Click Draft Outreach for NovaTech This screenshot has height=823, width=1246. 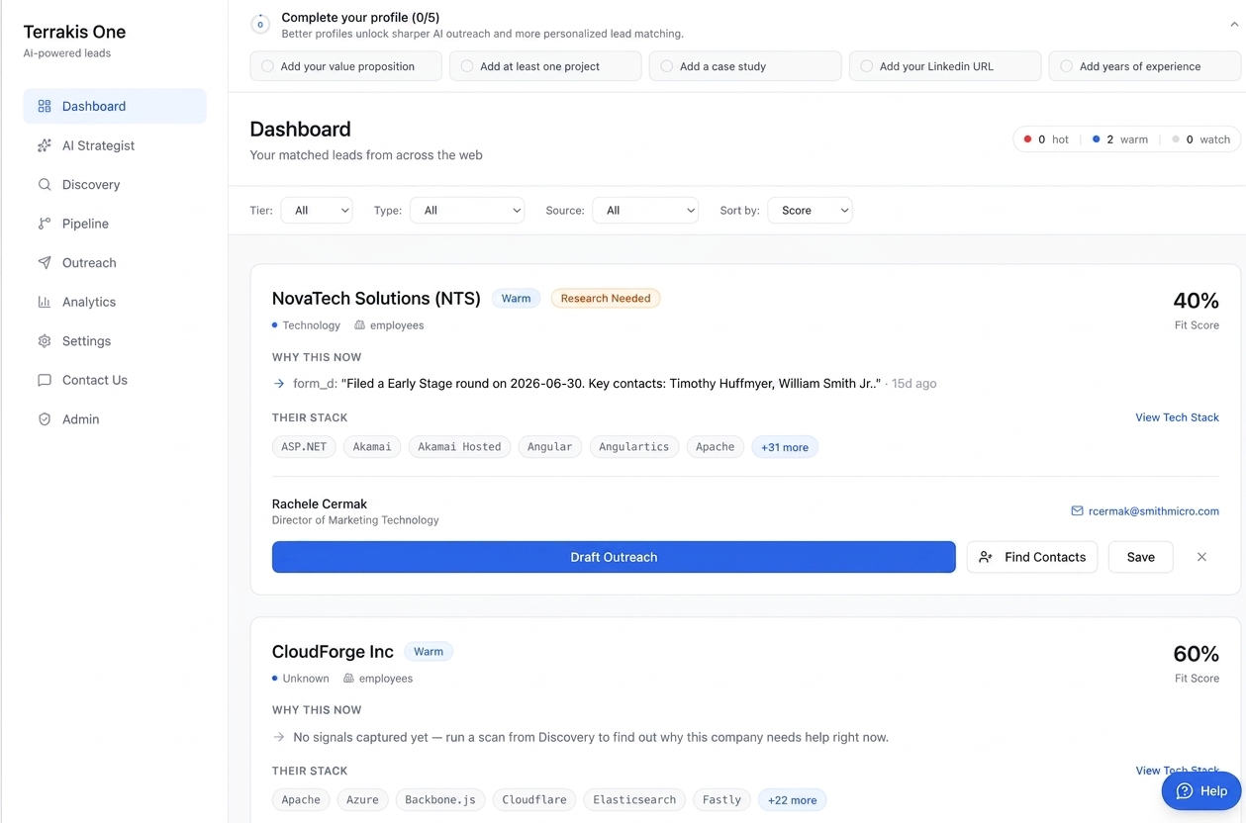coord(614,557)
